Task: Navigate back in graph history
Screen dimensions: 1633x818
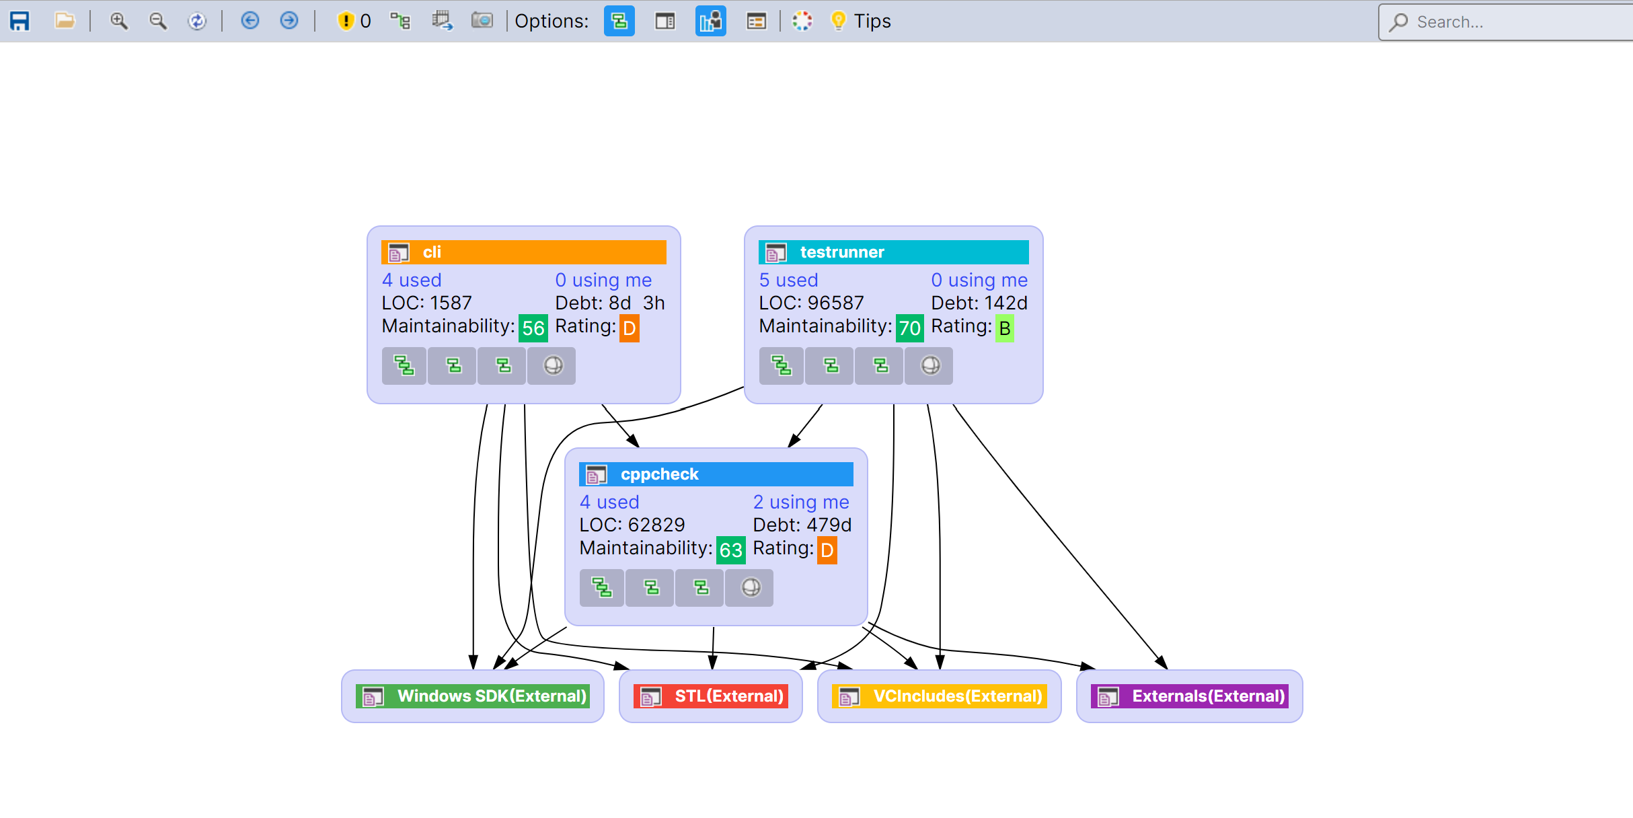Action: coord(250,21)
